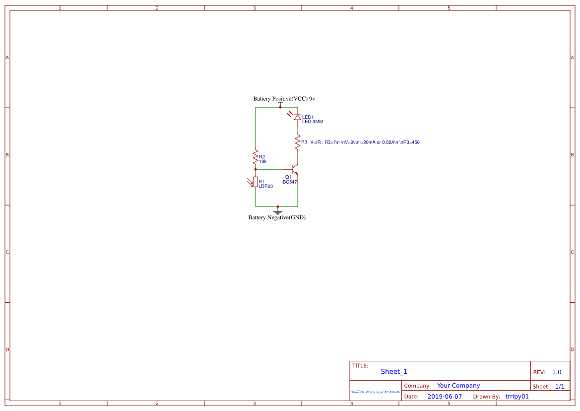Click the Your Company field text
Screen dimensions: 580x411
coord(458,385)
